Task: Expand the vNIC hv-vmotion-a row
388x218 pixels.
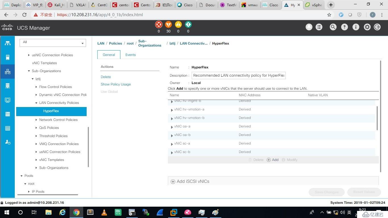Action: [172, 110]
